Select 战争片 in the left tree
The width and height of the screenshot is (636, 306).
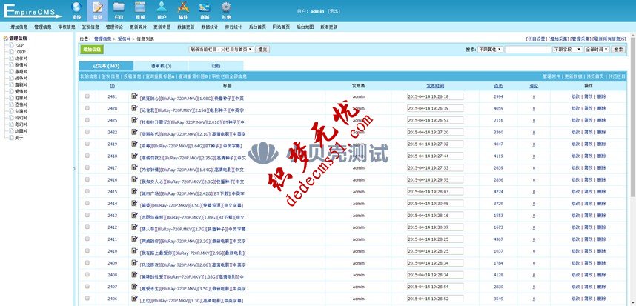pos(21,79)
